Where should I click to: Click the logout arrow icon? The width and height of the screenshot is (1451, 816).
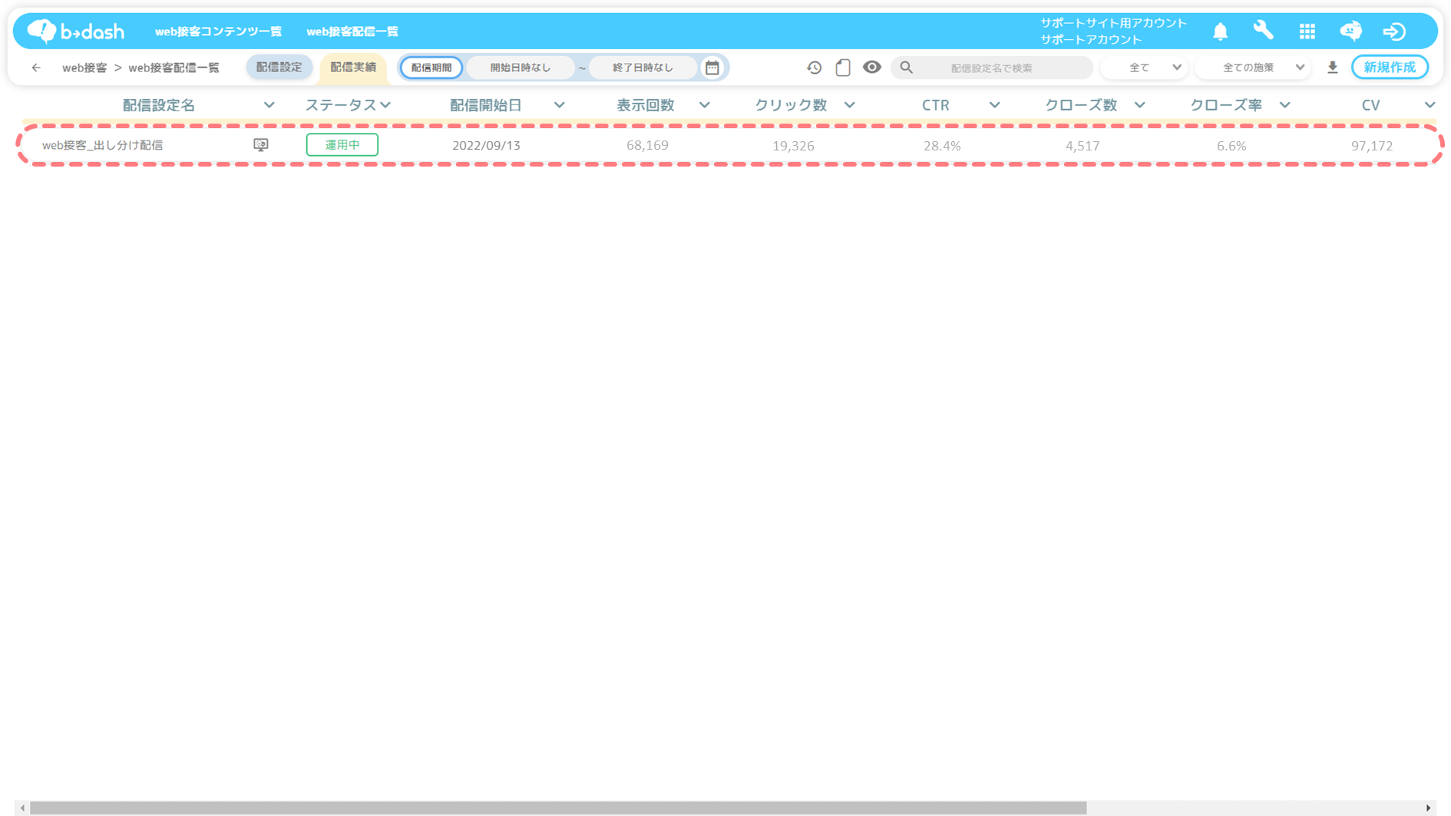(x=1394, y=31)
